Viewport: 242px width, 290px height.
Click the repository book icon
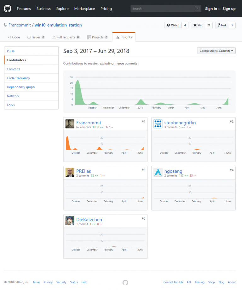pyautogui.click(x=6, y=25)
